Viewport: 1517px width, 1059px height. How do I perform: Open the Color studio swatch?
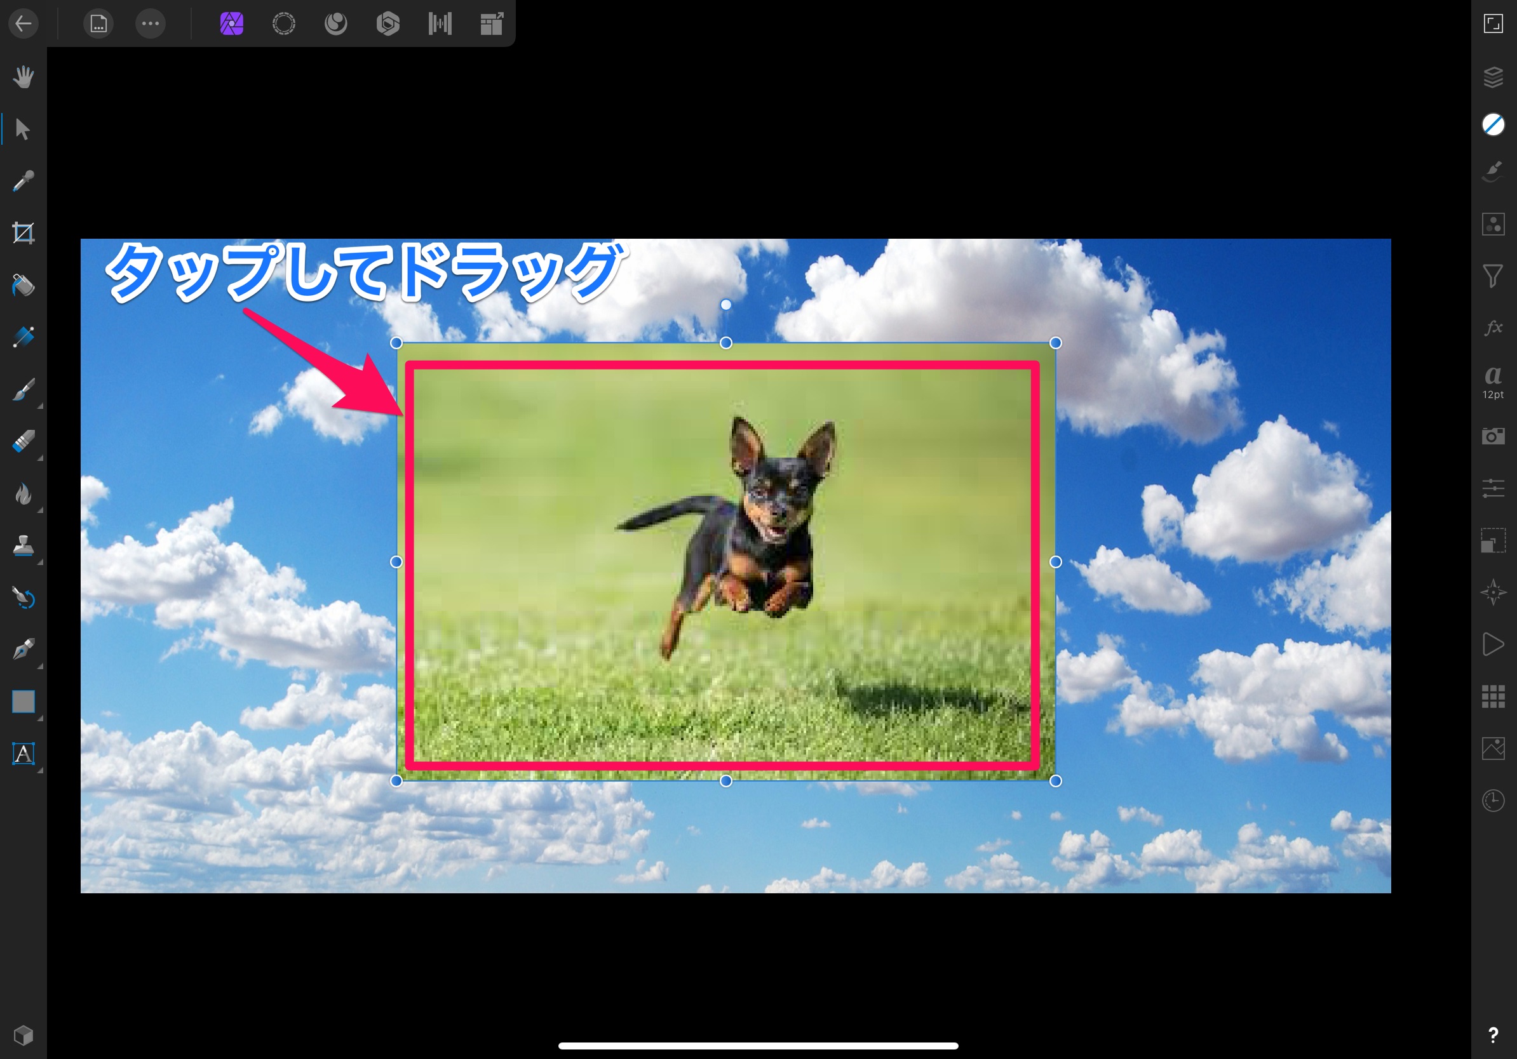coord(1493,124)
